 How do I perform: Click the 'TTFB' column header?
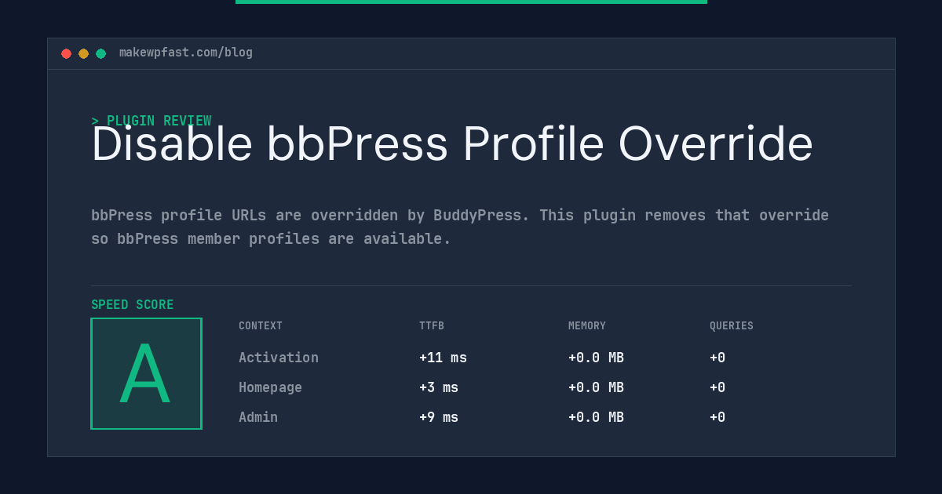(432, 326)
